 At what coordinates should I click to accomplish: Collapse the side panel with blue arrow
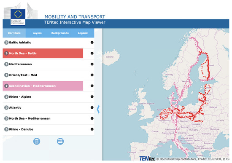click(x=98, y=110)
